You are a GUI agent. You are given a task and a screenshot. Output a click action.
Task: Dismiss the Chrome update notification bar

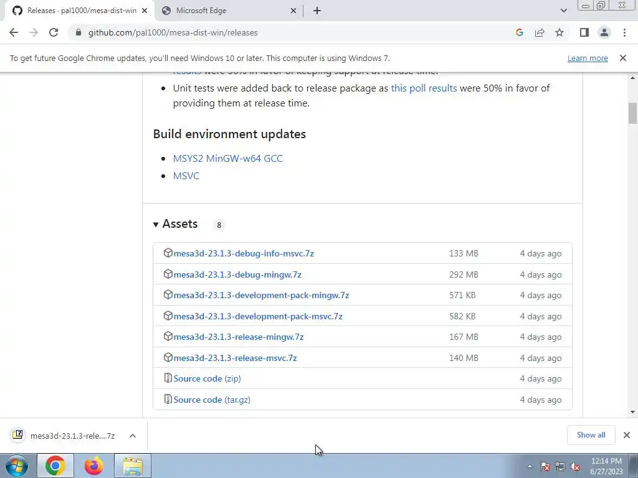point(623,58)
